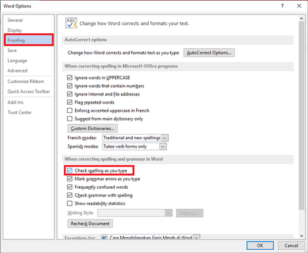Go to Quick Access Toolbar settings

click(28, 91)
